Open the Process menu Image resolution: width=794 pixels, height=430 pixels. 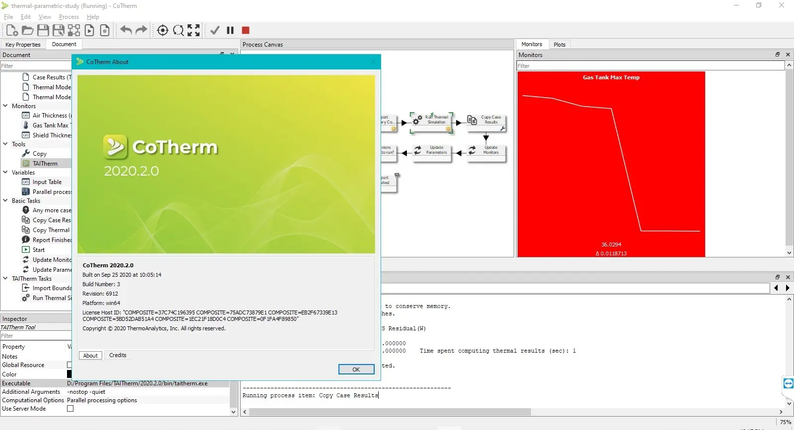coord(69,17)
